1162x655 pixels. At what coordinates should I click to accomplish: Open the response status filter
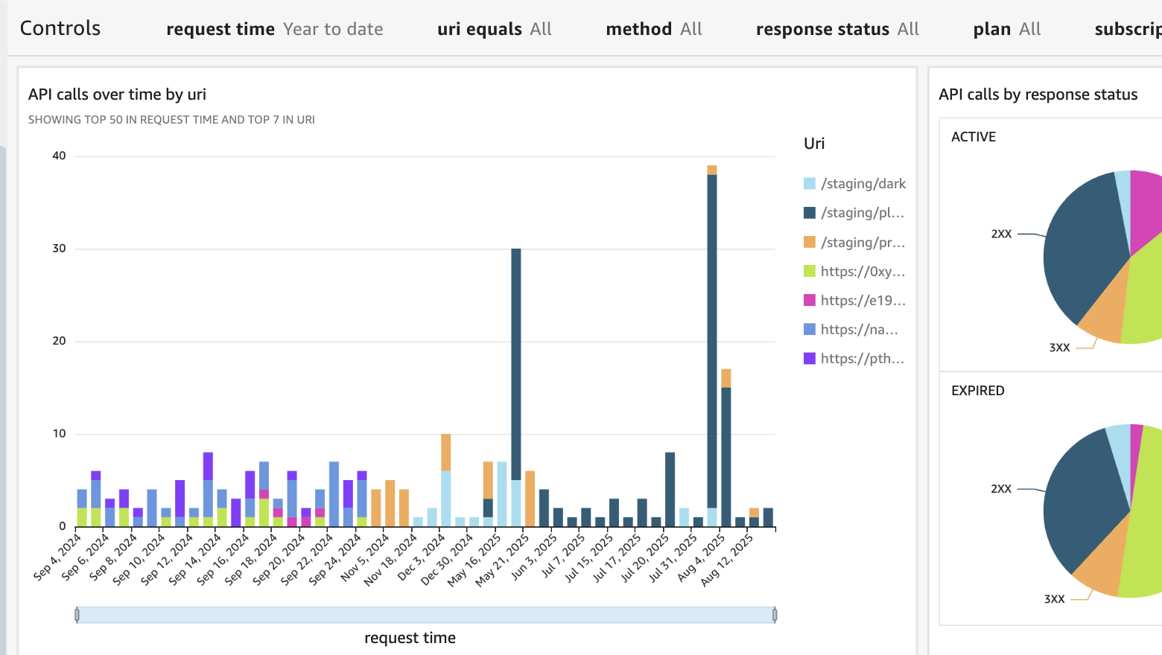pyautogui.click(x=836, y=29)
